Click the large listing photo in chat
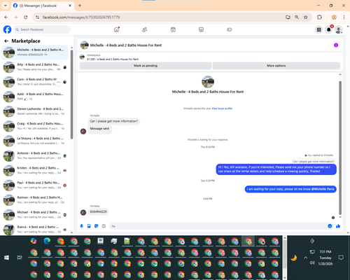The height and width of the screenshot is (280, 350). click(208, 82)
